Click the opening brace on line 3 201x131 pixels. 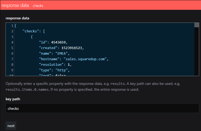(32, 37)
